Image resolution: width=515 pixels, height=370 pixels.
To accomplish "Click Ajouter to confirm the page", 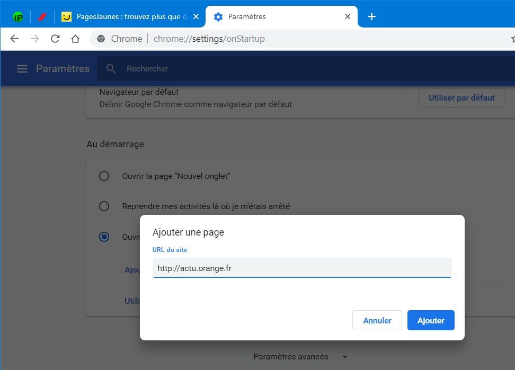I will pos(430,320).
